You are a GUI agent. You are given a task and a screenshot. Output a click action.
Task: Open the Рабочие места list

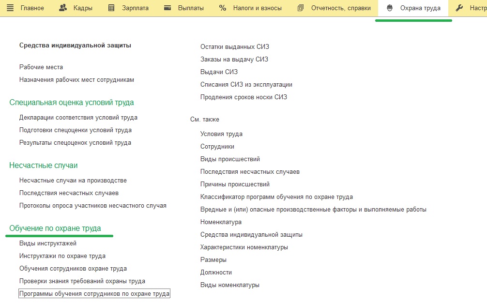click(41, 67)
